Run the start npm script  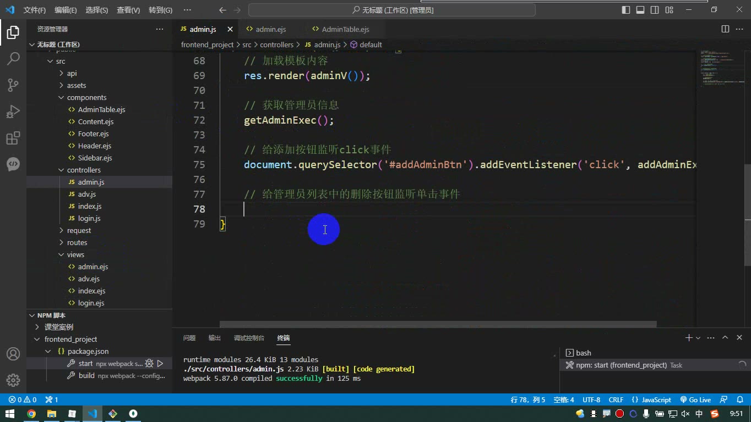click(x=160, y=363)
